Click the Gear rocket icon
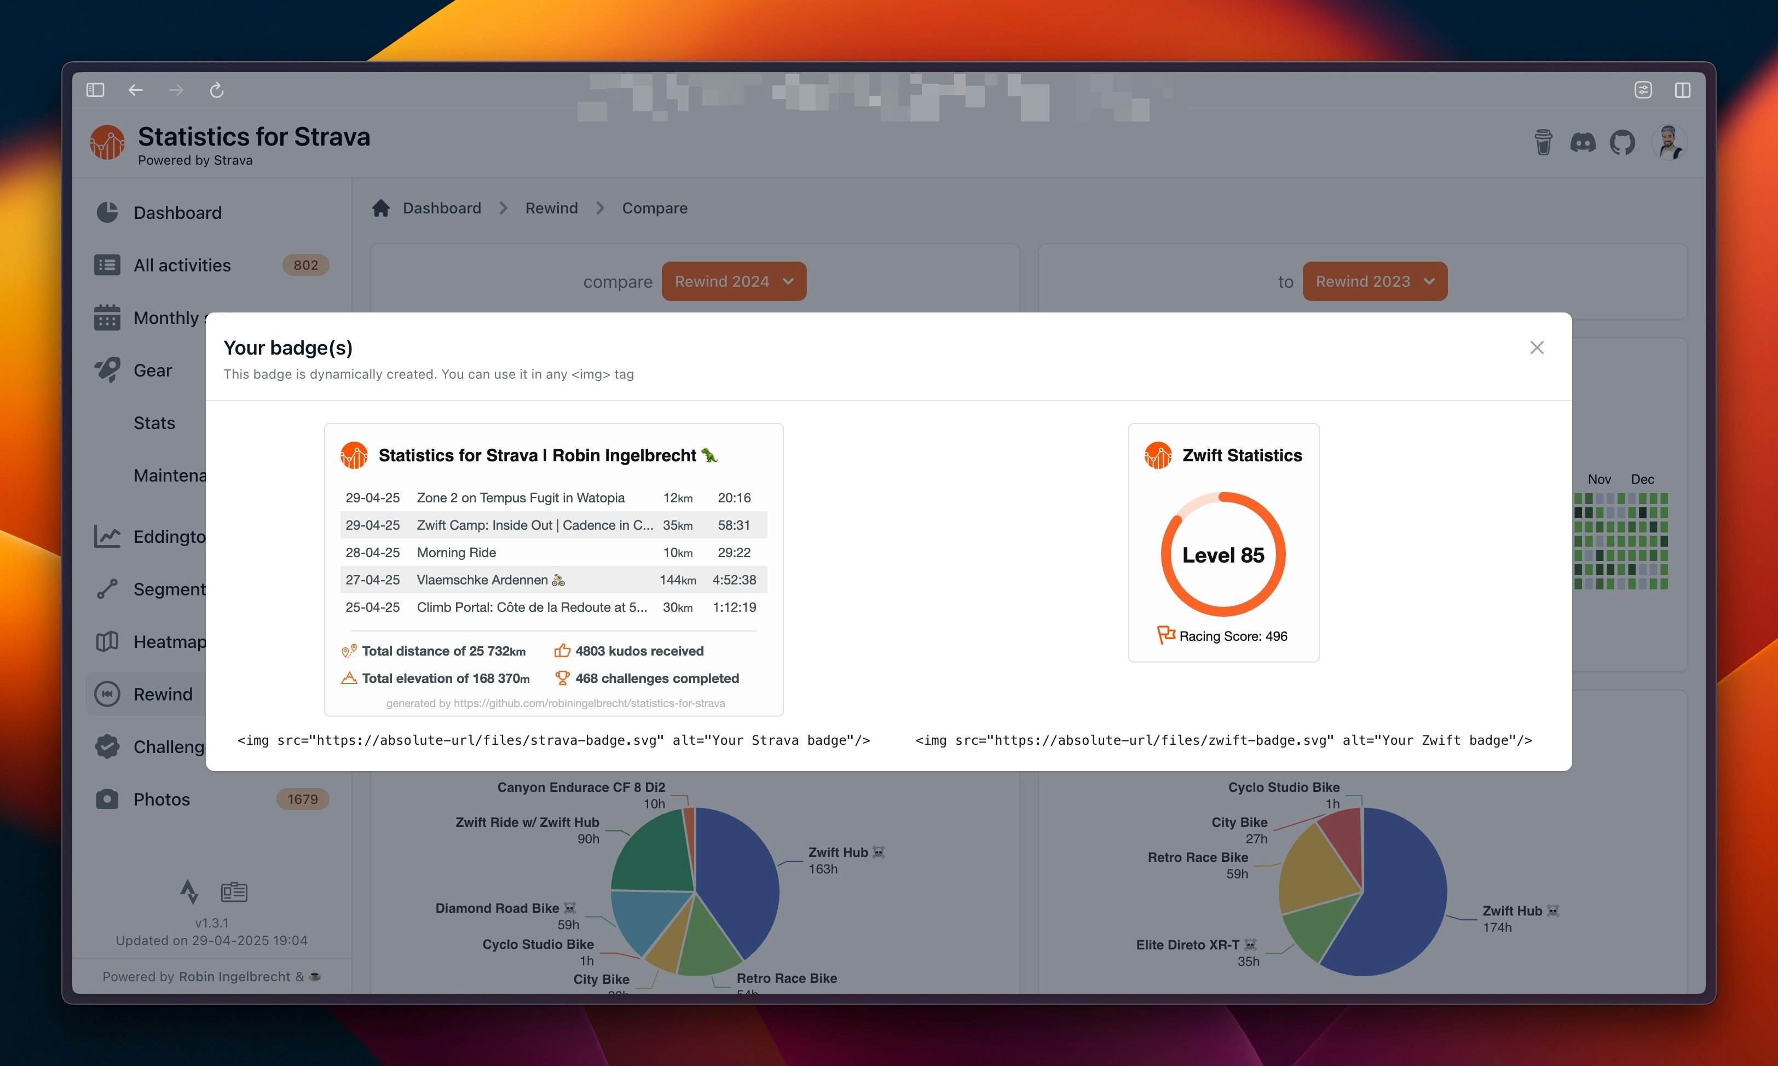The height and width of the screenshot is (1066, 1778). (x=107, y=370)
